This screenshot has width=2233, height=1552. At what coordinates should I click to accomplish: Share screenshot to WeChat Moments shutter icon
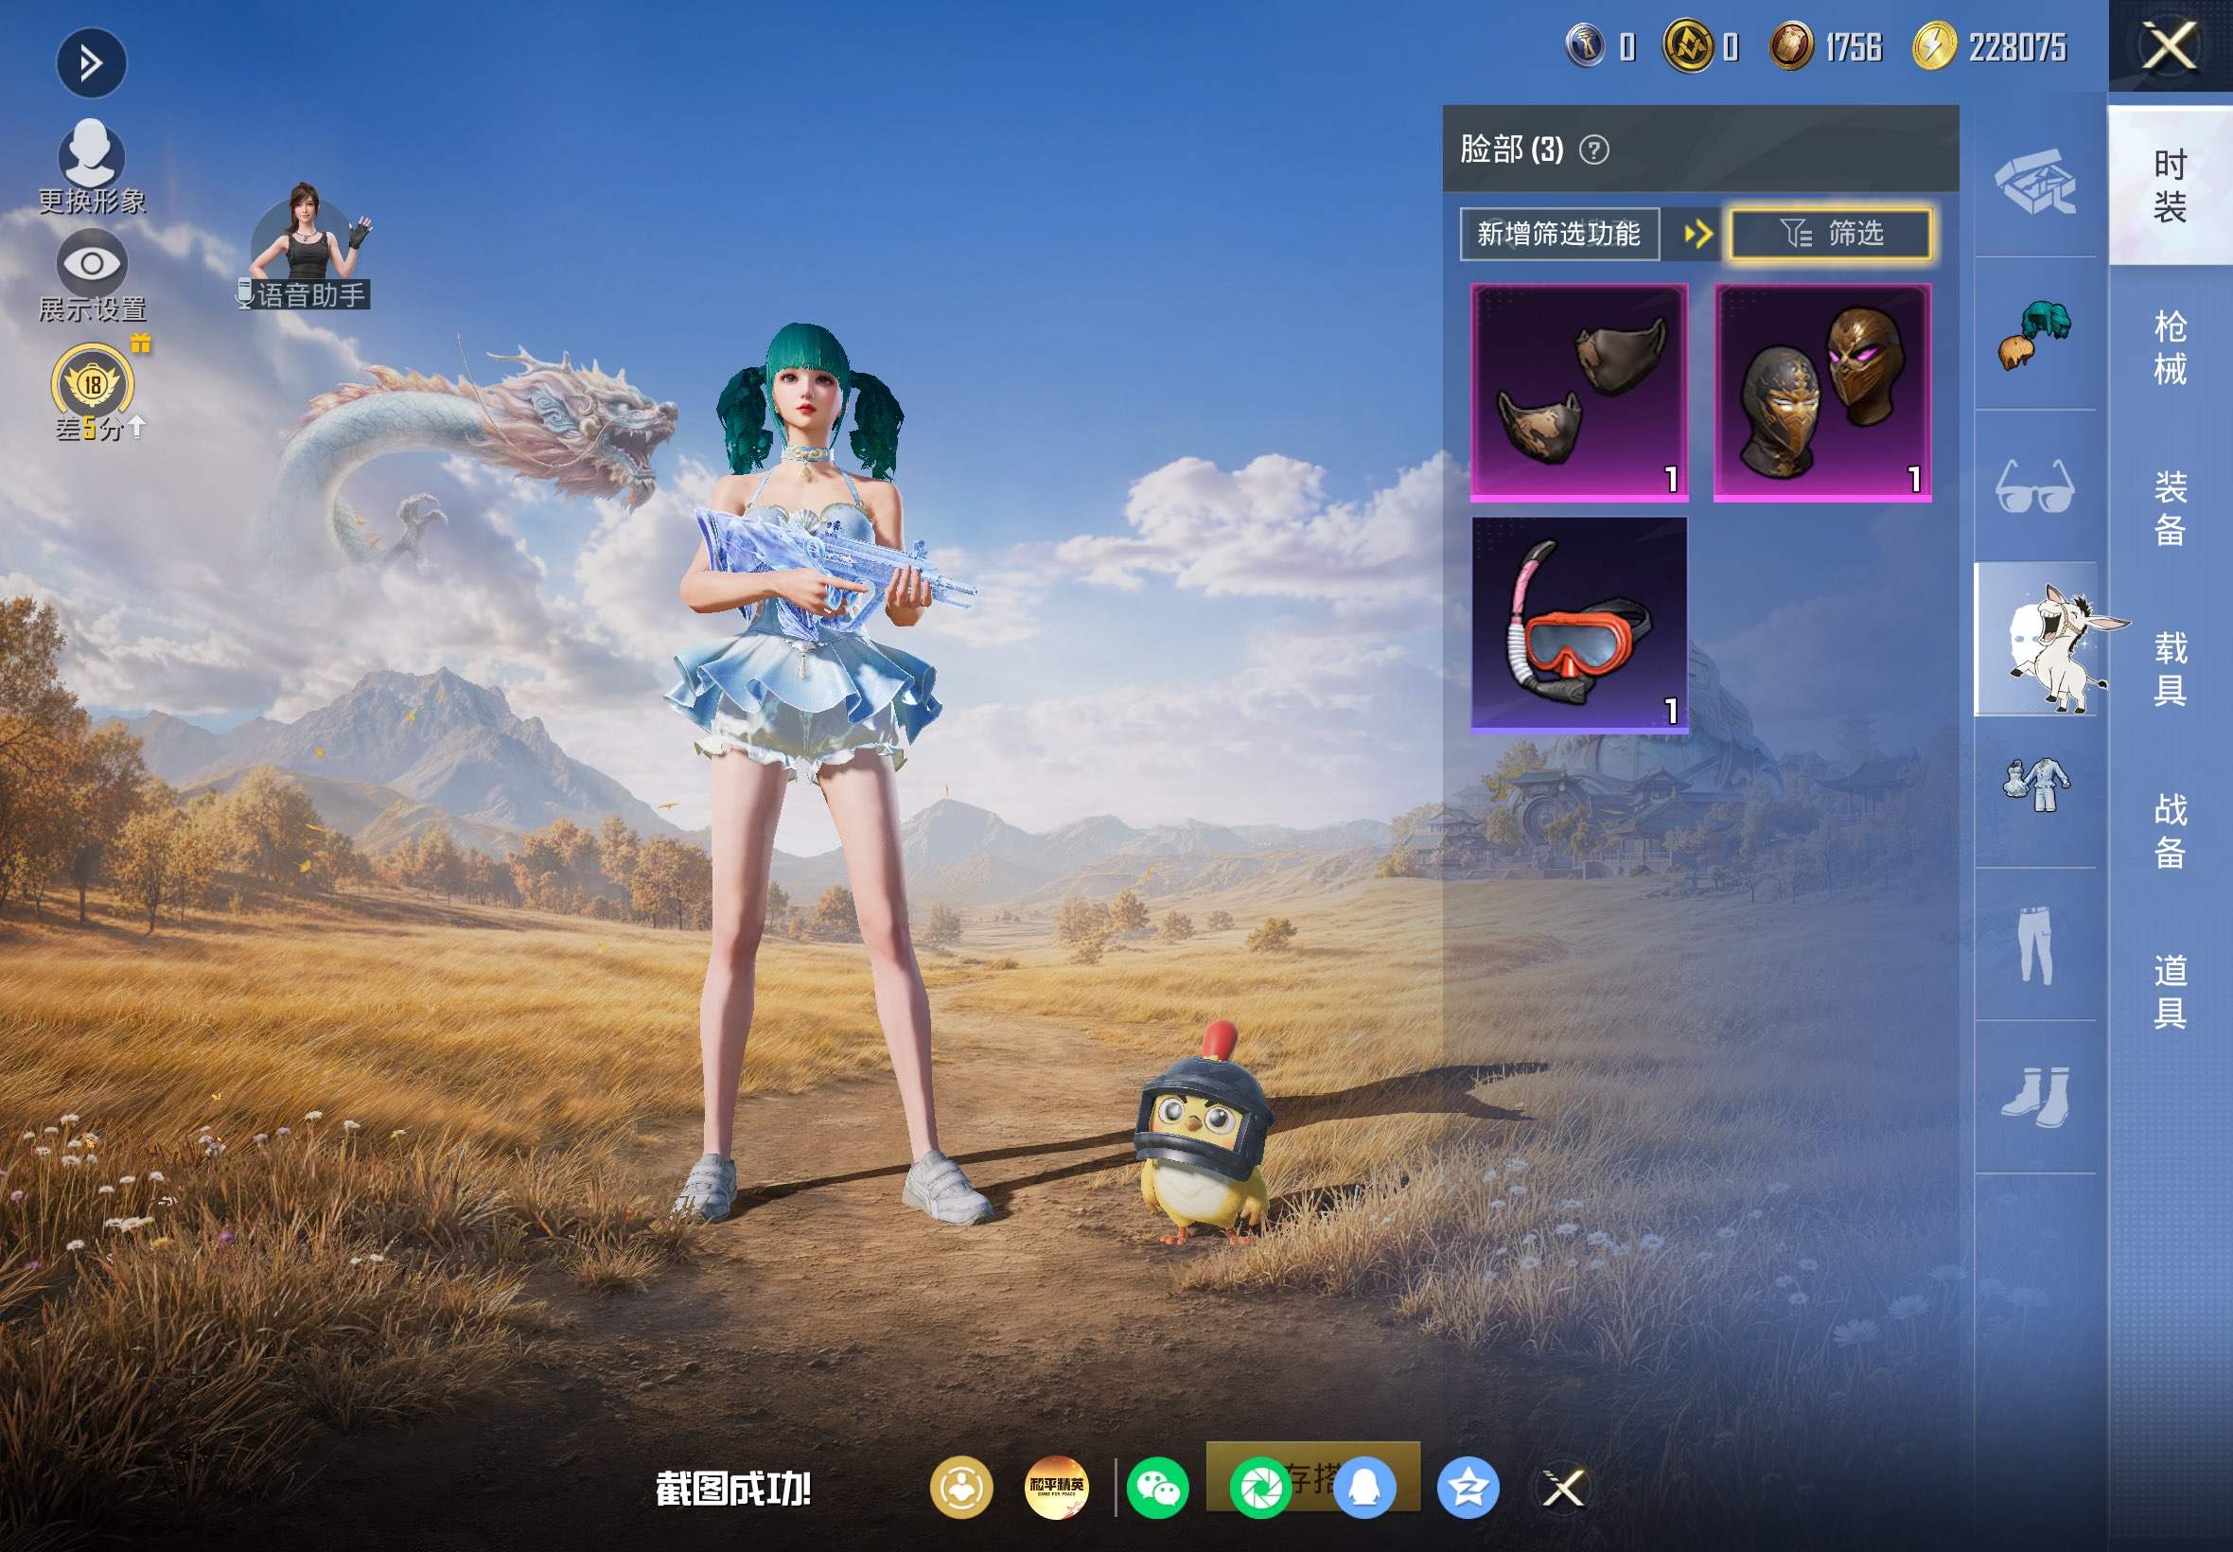1261,1487
